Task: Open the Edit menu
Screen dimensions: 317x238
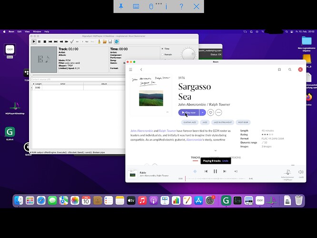Action: point(20,31)
